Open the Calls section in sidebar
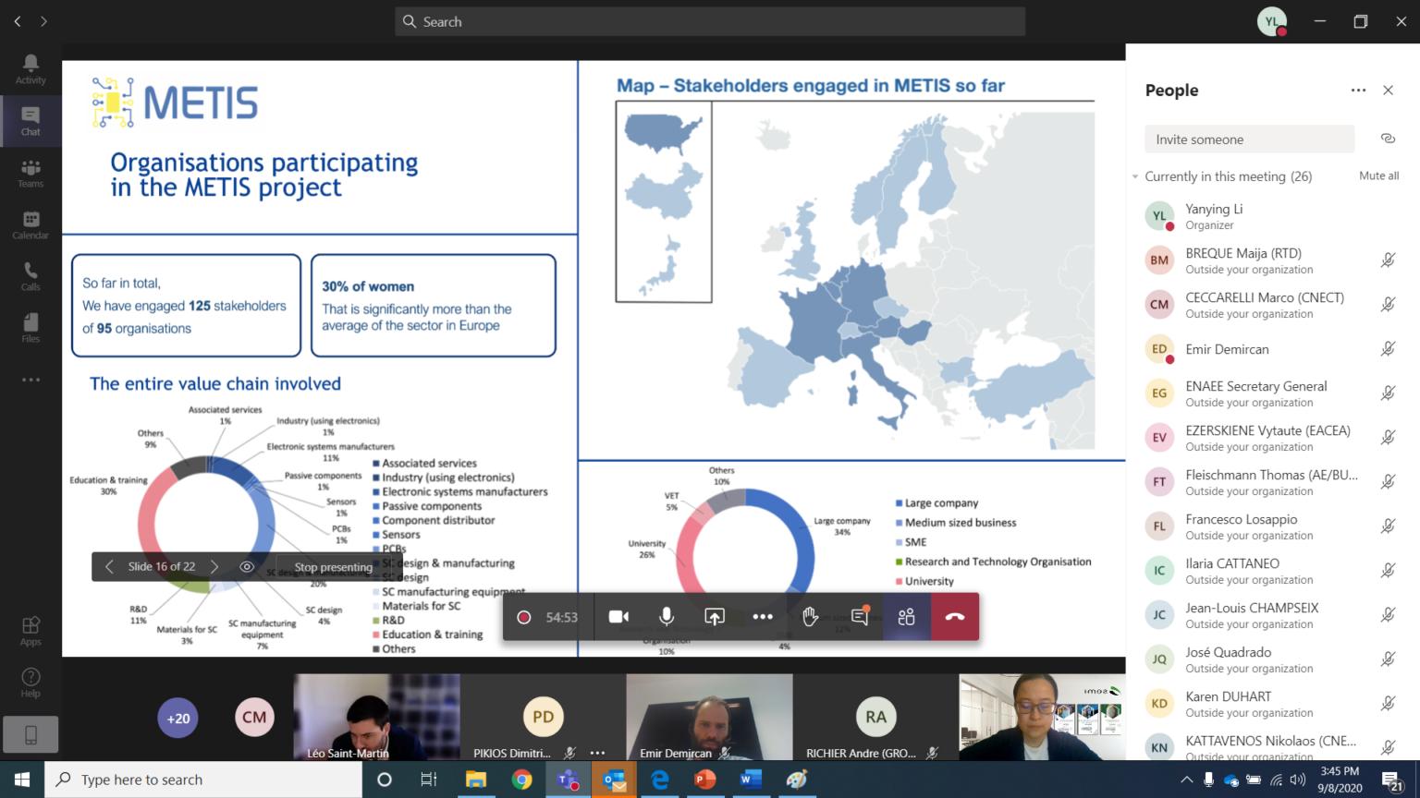Screen dimensions: 1420x798 31,275
